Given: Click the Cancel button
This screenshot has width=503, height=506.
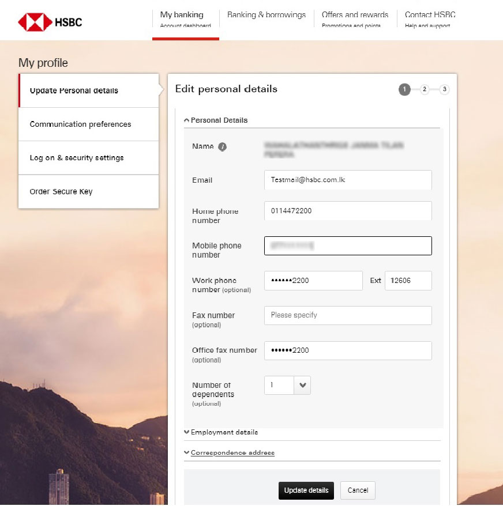Looking at the screenshot, I should point(358,490).
